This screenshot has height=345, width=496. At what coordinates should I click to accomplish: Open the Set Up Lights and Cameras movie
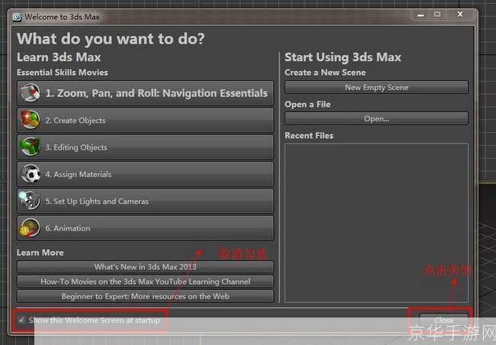pos(145,201)
